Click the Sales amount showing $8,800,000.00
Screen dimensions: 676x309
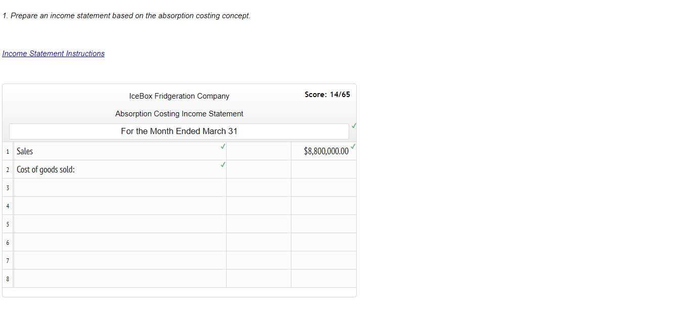[326, 151]
